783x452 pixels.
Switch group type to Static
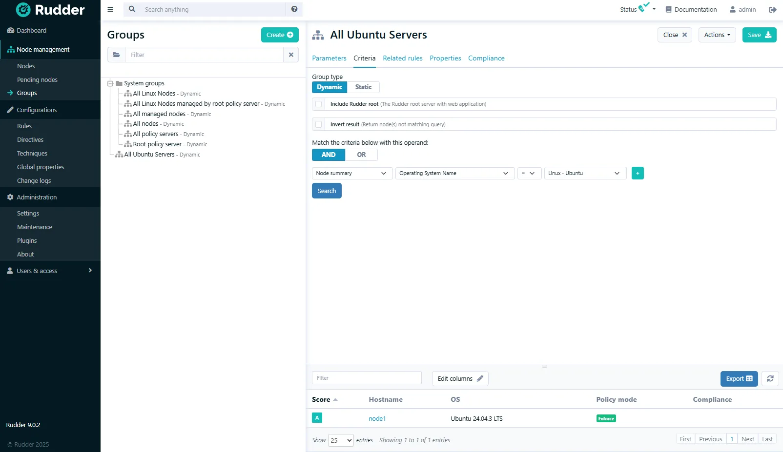tap(363, 87)
